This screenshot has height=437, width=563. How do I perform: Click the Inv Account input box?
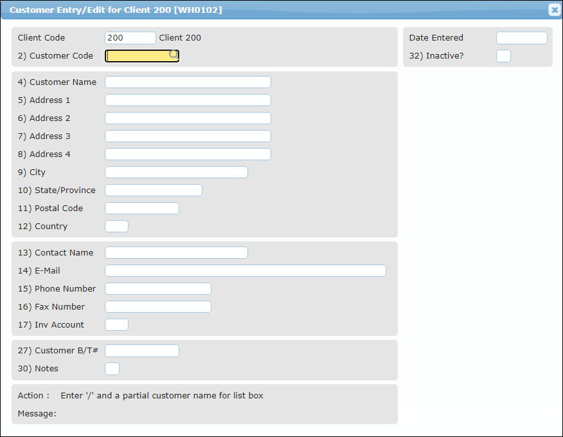point(116,325)
